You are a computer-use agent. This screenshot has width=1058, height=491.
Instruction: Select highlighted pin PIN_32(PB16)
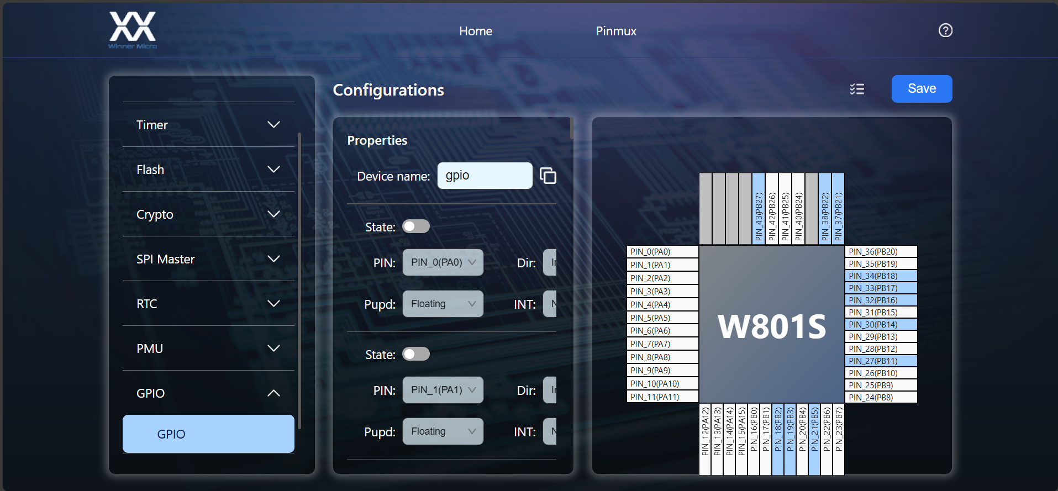(x=881, y=300)
